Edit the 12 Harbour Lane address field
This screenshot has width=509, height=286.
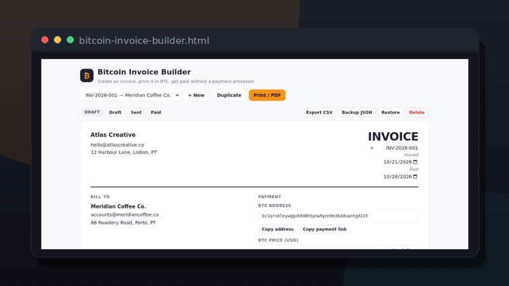point(123,152)
